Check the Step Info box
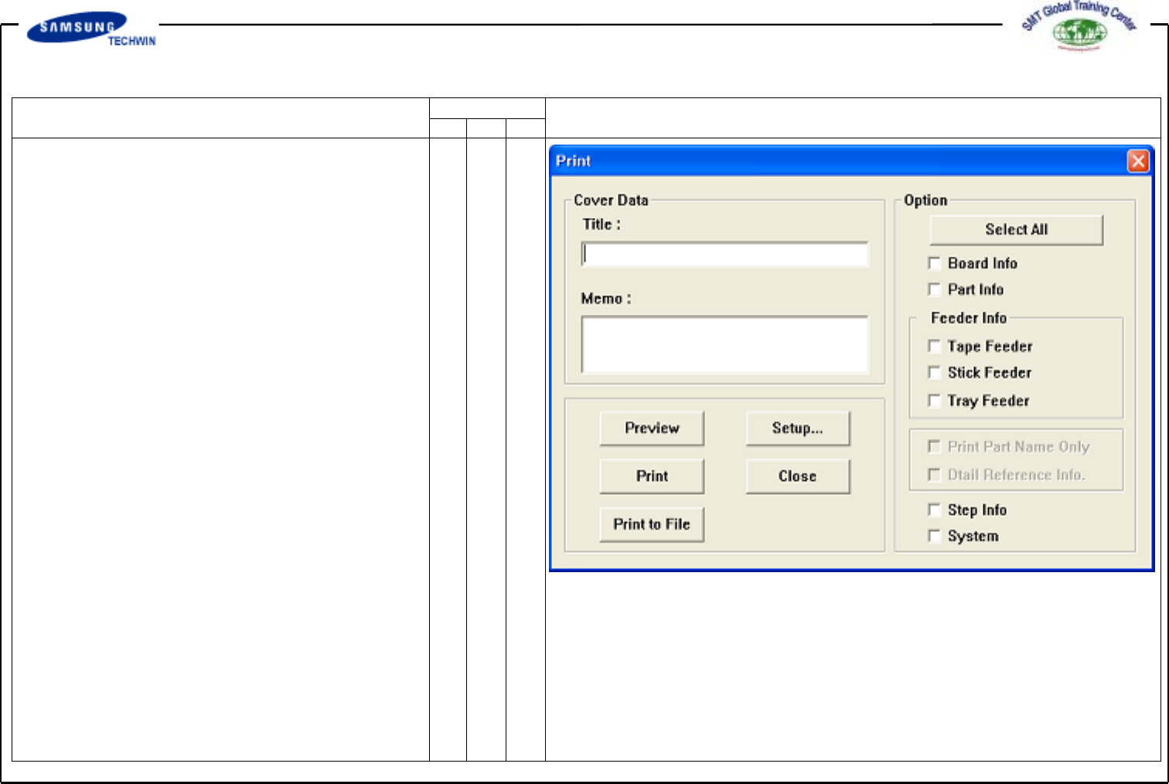 click(935, 510)
